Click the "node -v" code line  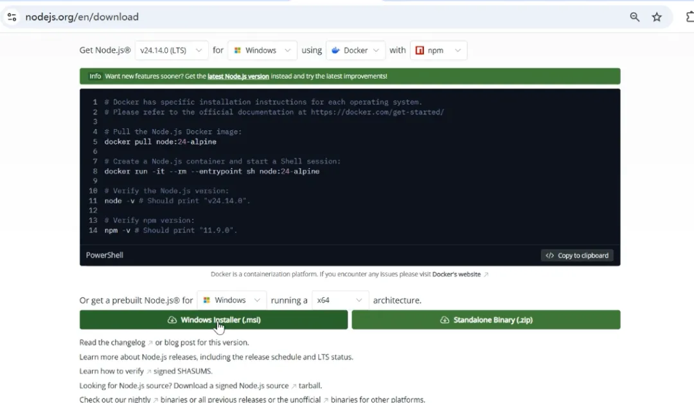coord(177,201)
